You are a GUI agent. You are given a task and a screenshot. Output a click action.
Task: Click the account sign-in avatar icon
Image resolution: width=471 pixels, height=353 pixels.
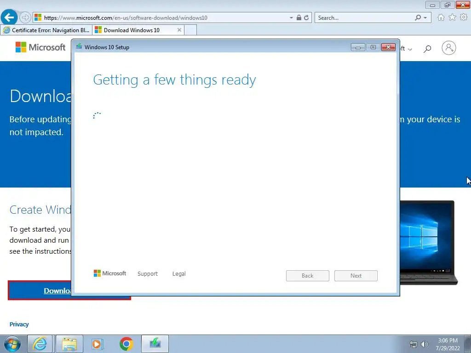click(449, 48)
